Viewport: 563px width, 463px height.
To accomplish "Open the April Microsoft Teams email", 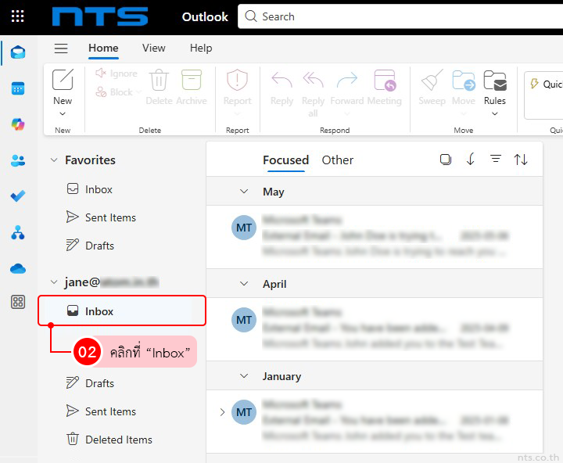I will click(x=374, y=329).
